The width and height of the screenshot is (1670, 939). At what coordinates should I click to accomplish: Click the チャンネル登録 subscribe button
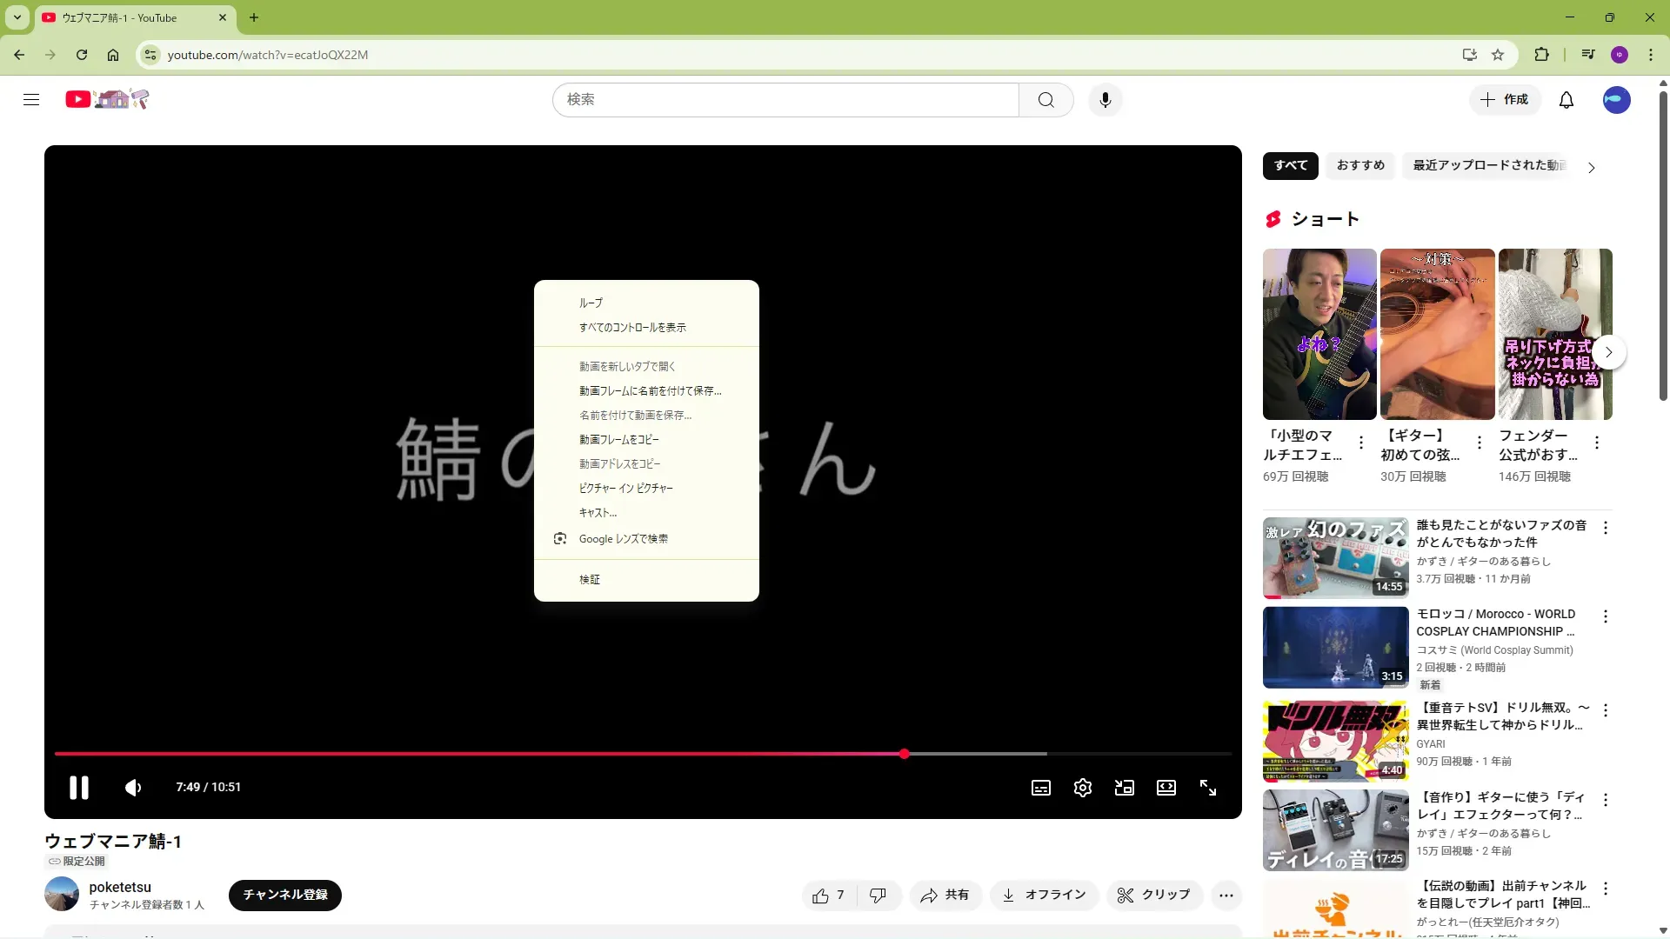285,896
